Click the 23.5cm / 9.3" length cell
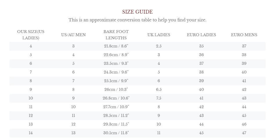This screenshot has width=272, height=138. coord(116,64)
